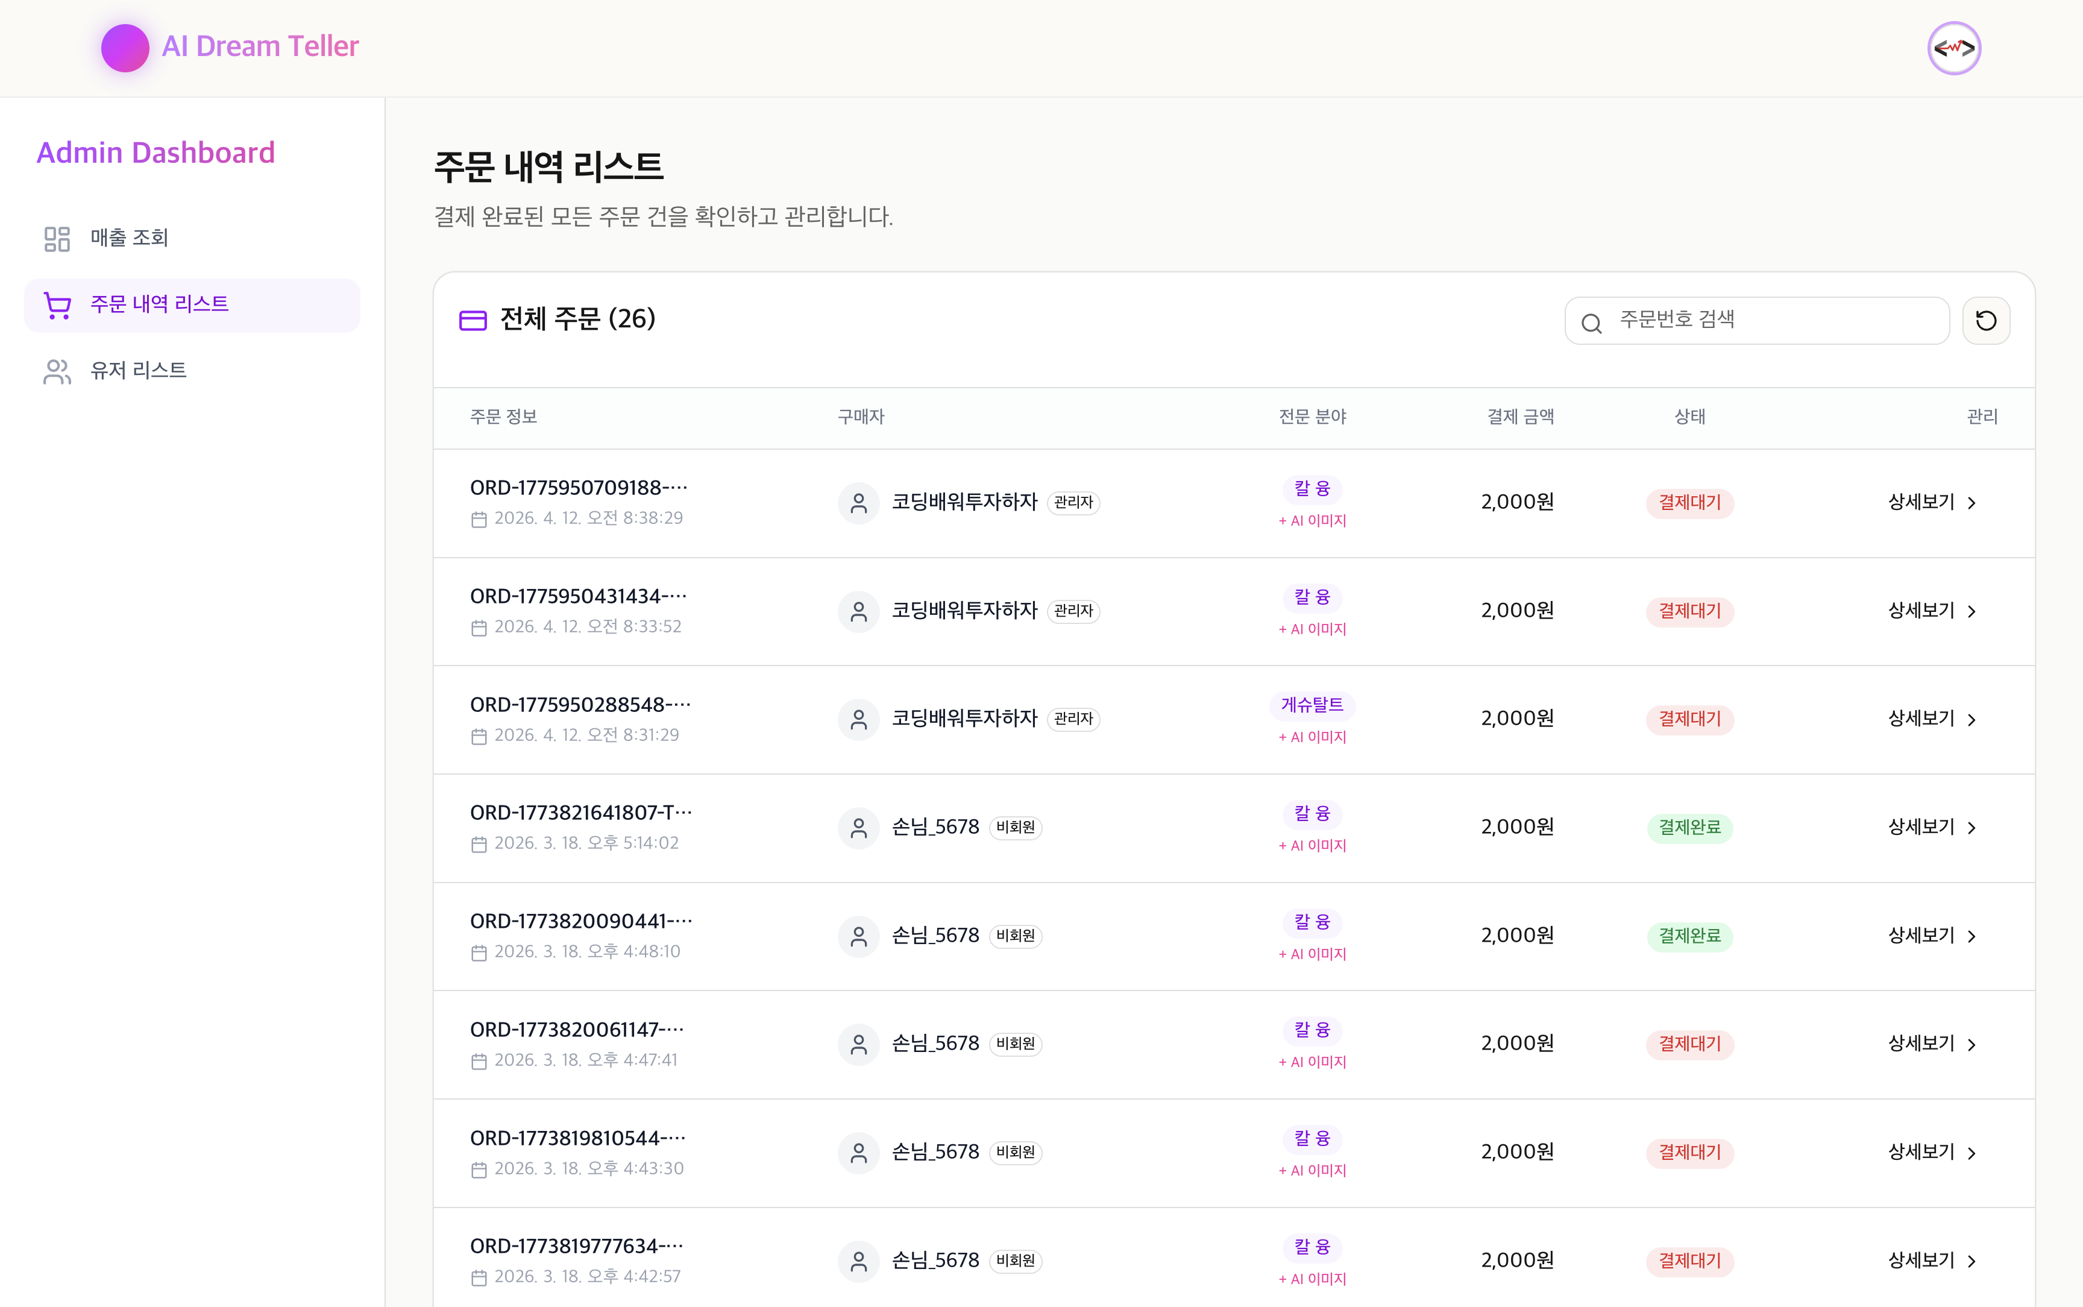
Task: Open 유저 리스트 from the sidebar
Action: [x=137, y=370]
